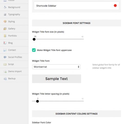Click the Widget Title font size slider handle
The height and width of the screenshot is (124, 124).
(34, 39)
